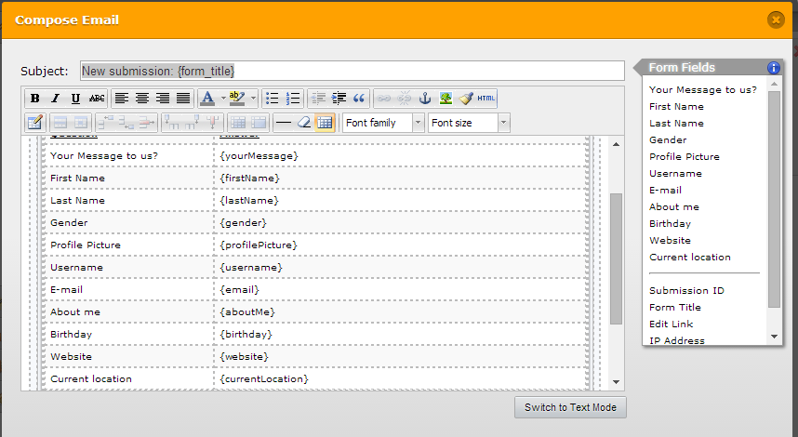
Task: Click the cleanup messy code brush icon
Action: 466,99
